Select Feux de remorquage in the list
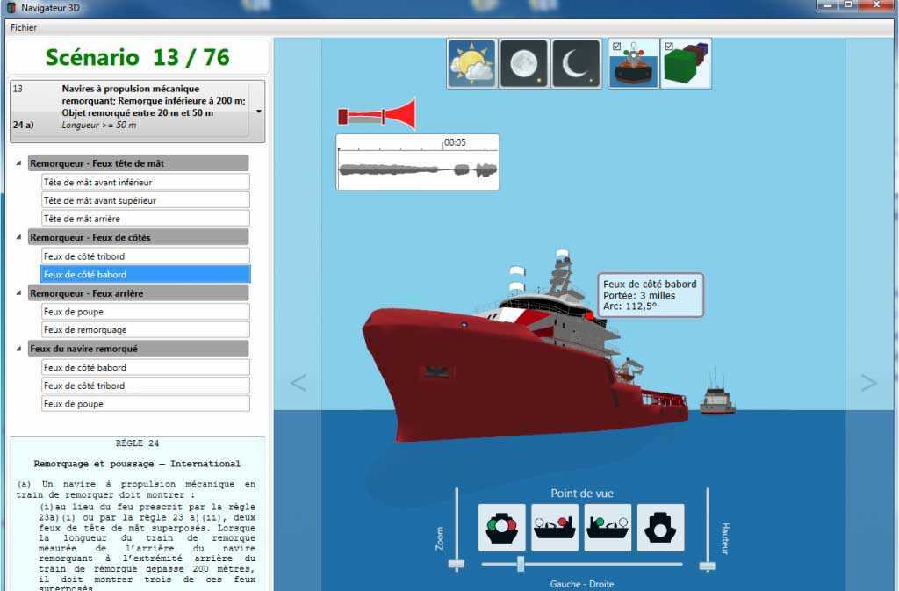Screen dimensions: 899x591 click(146, 330)
